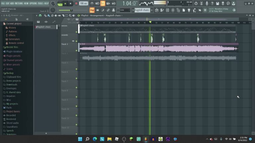The width and height of the screenshot is (255, 143).
Task: Open the playlist options menu arrow
Action: pyautogui.click(x=37, y=16)
